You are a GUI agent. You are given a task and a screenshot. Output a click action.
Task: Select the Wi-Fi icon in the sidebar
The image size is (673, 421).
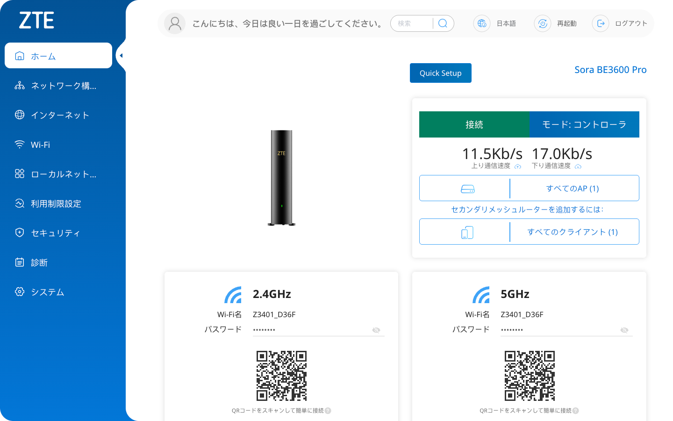tap(19, 144)
